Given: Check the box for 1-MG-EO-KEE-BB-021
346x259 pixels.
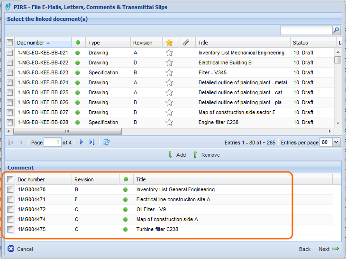Looking at the screenshot, I should (x=9, y=53).
